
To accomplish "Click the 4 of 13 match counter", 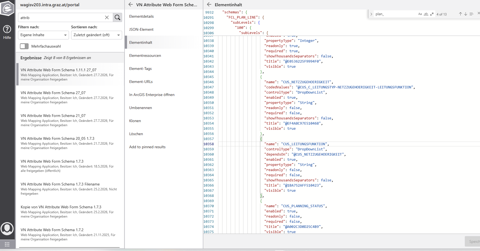I will pos(442,14).
